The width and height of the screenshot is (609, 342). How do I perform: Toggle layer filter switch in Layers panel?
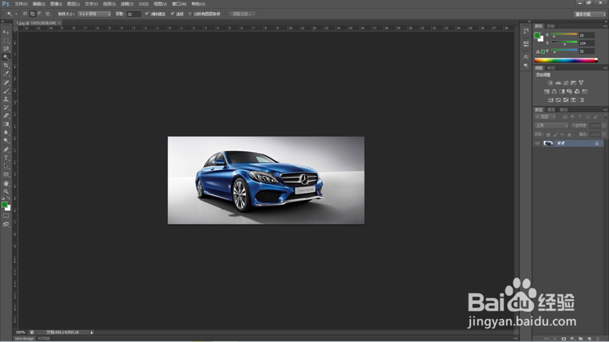(x=605, y=117)
